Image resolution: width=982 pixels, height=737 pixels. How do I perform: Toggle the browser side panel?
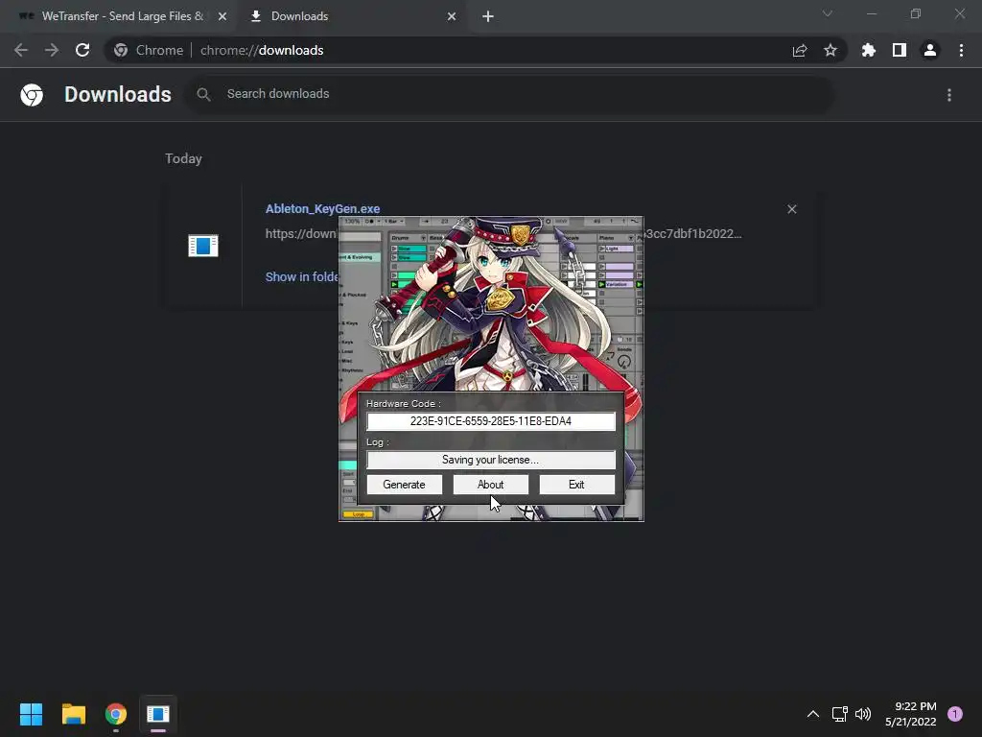[x=900, y=50]
